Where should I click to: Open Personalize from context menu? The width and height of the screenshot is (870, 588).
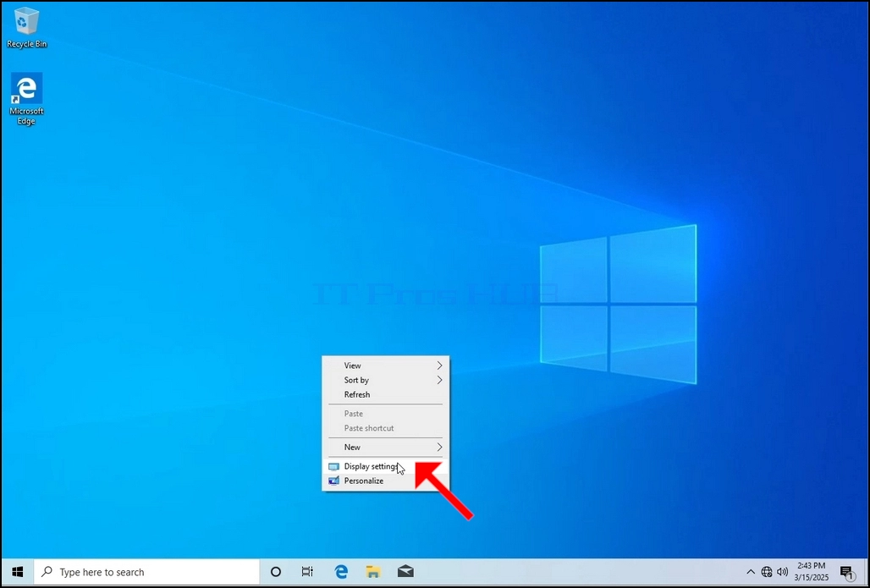[x=386, y=481]
